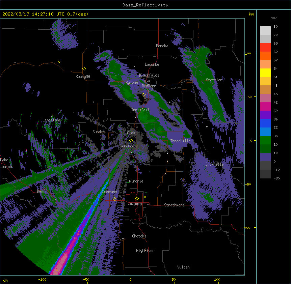291x284 pixels.
Task: Click the Base_Reflectivity title text
Action: pyautogui.click(x=145, y=5)
